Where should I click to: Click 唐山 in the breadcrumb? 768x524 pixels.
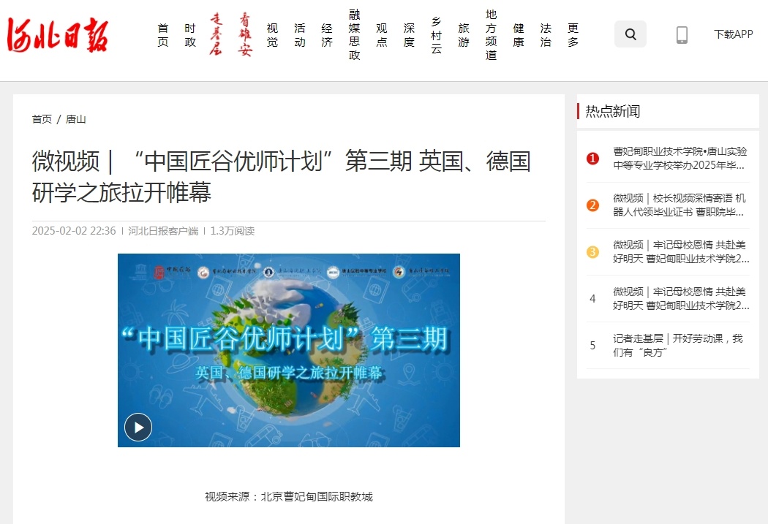[76, 119]
